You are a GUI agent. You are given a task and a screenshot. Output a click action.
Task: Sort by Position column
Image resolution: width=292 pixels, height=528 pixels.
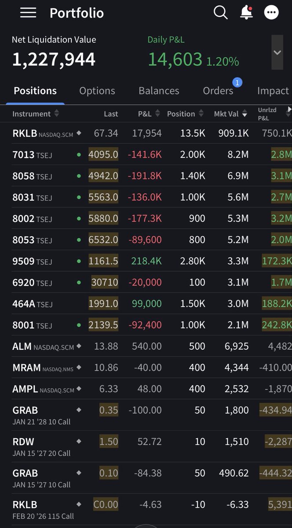pos(186,114)
